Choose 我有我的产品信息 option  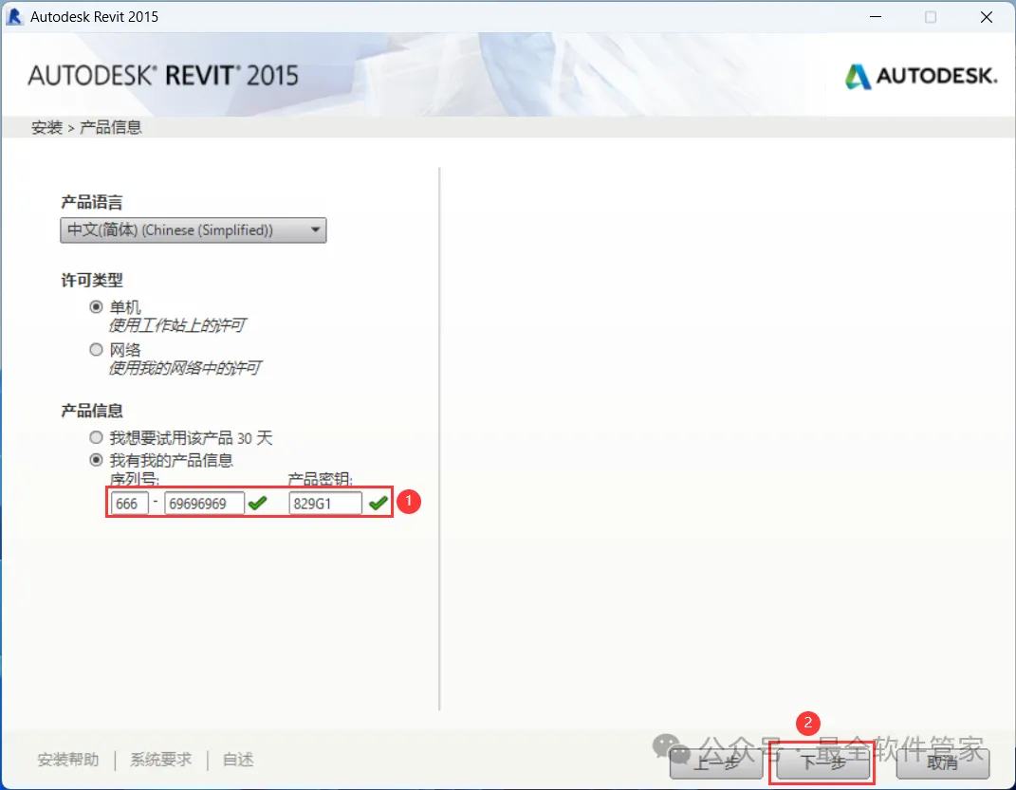[96, 460]
